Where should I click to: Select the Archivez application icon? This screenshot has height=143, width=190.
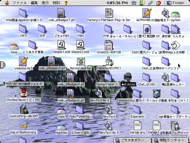pos(128,77)
